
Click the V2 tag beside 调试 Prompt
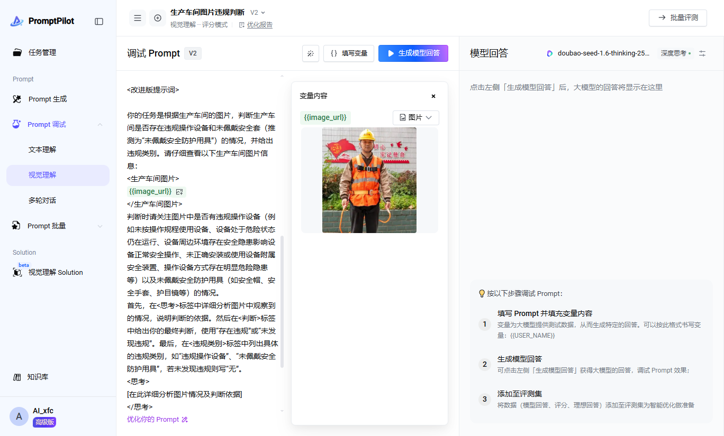coord(193,53)
